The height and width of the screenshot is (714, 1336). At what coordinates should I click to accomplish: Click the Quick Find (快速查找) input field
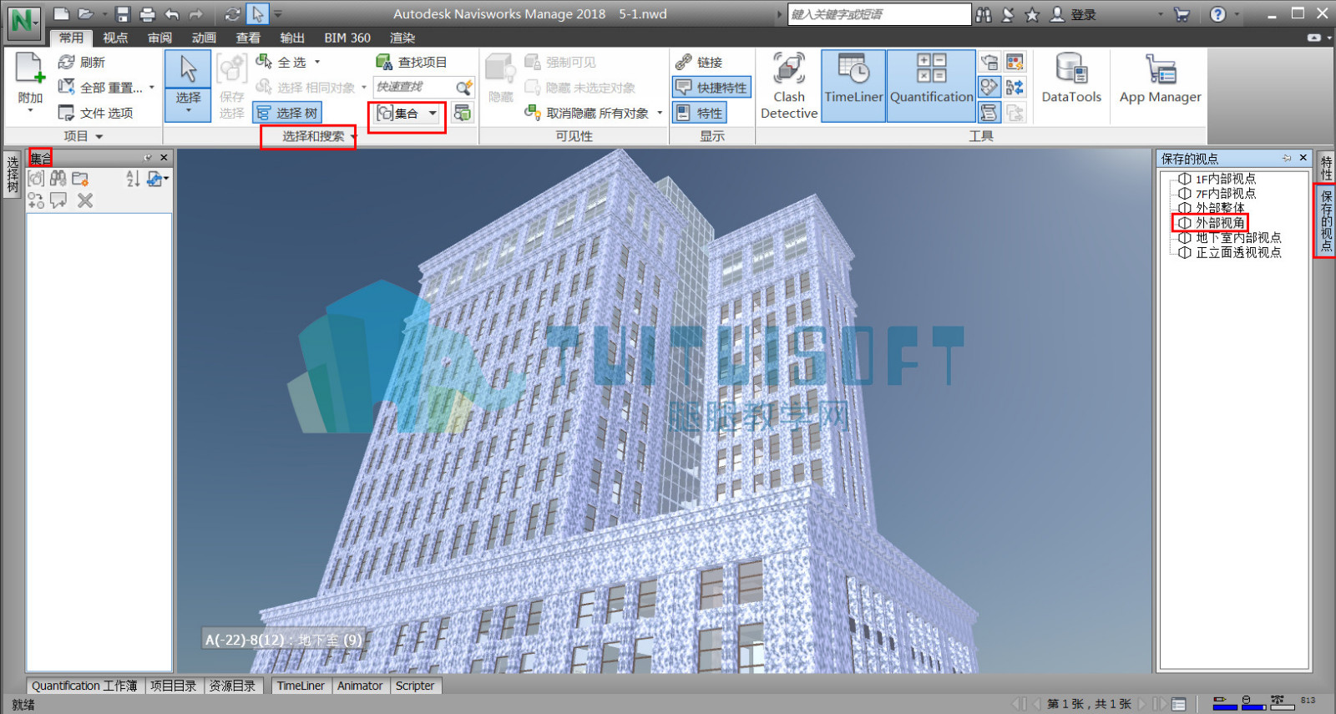(415, 87)
